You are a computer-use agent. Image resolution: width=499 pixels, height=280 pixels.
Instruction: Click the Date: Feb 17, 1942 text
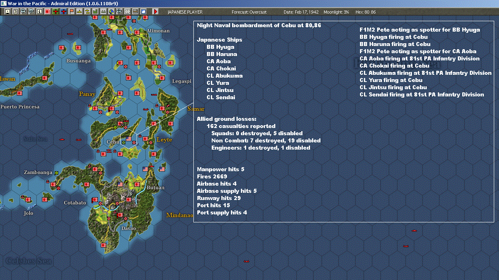point(301,12)
